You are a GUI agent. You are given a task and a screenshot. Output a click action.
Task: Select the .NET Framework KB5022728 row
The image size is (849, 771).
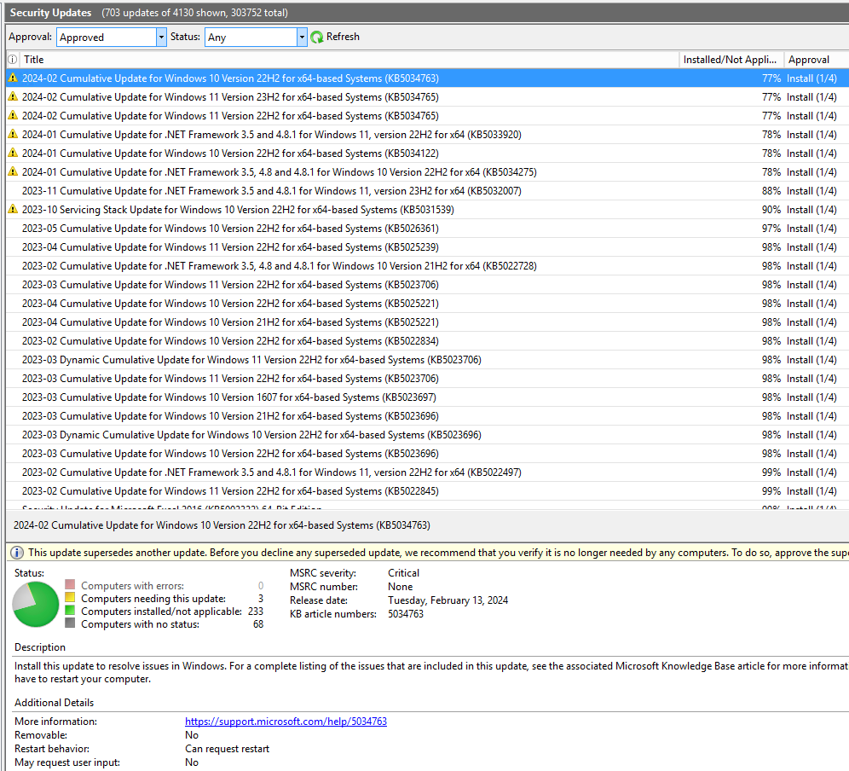(x=427, y=266)
